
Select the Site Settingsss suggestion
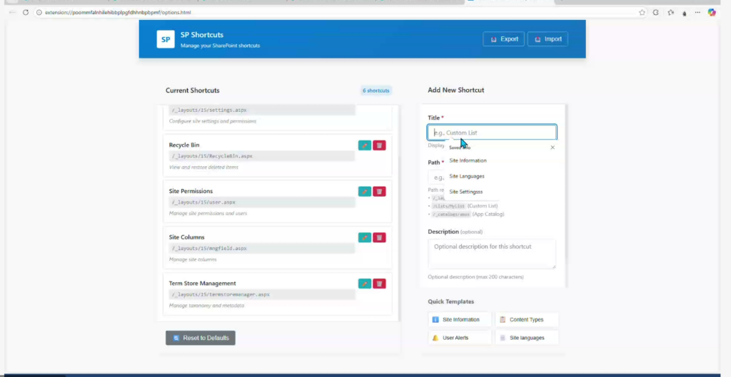point(466,192)
